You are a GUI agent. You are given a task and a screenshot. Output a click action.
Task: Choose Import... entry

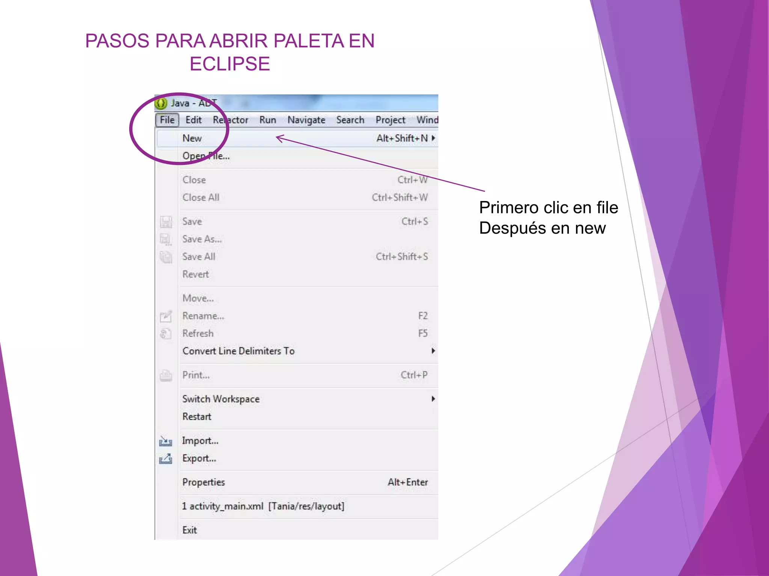(x=297, y=441)
